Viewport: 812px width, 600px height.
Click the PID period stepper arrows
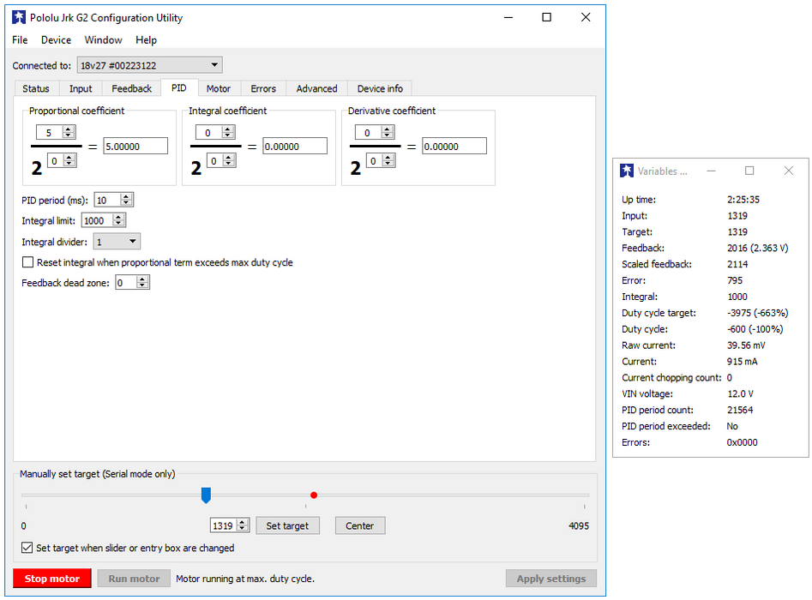126,200
